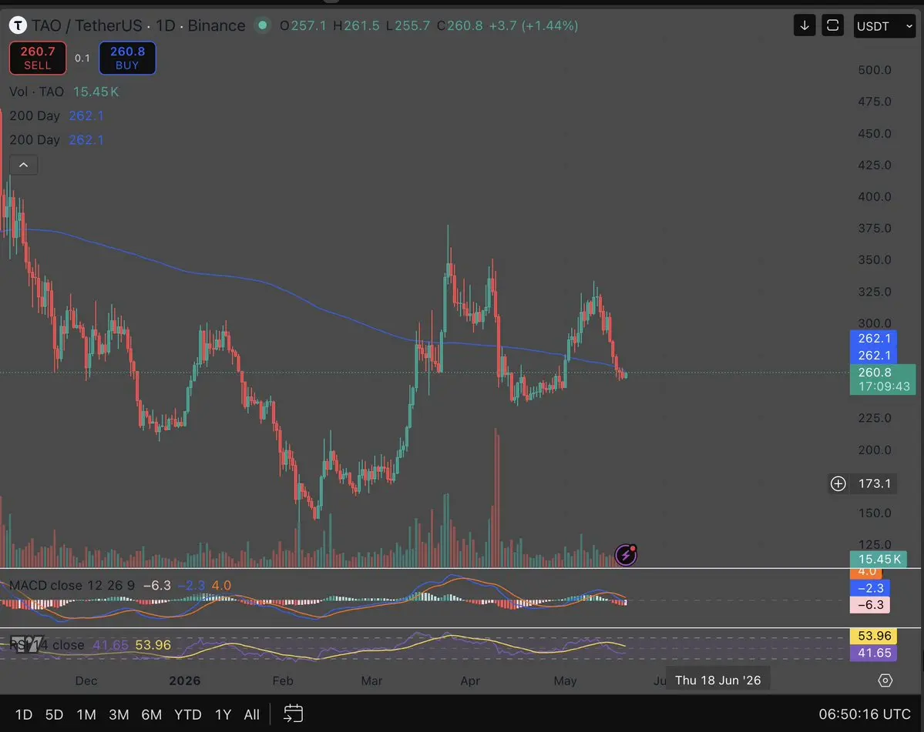This screenshot has height=732, width=924.
Task: Click the MACD close 12 26 9 label
Action: click(x=72, y=586)
